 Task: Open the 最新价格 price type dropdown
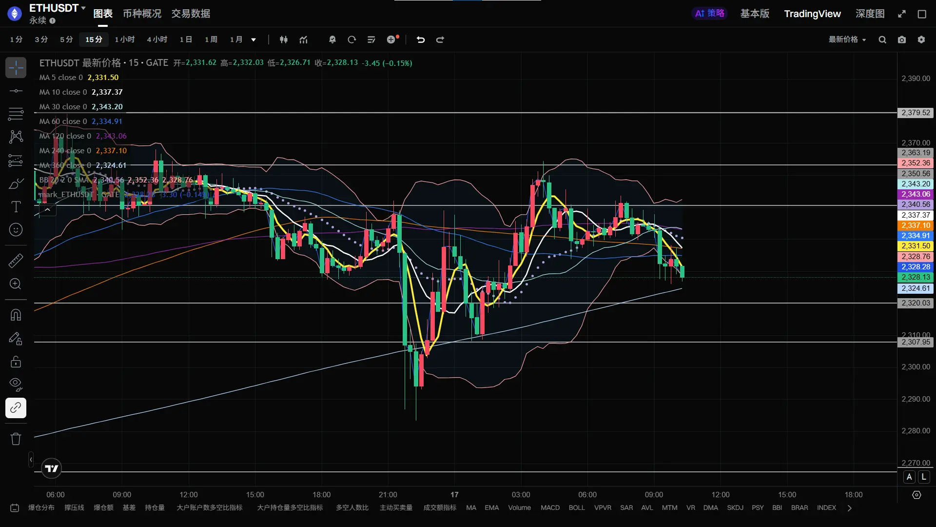click(x=847, y=40)
